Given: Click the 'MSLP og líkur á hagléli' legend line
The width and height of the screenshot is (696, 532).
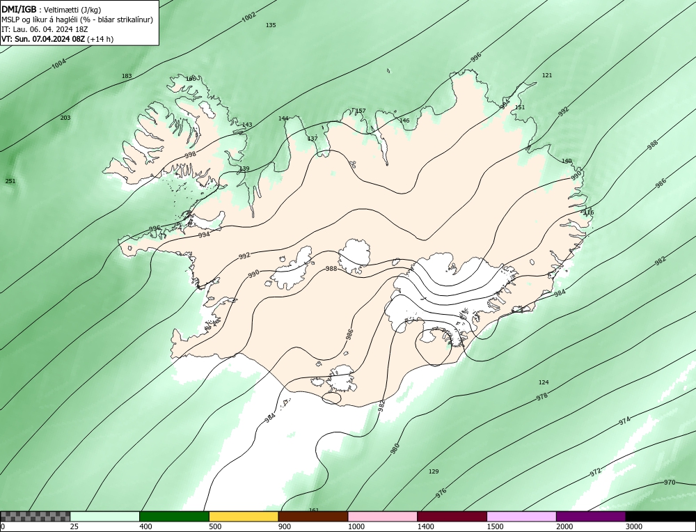Looking at the screenshot, I should tap(77, 19).
